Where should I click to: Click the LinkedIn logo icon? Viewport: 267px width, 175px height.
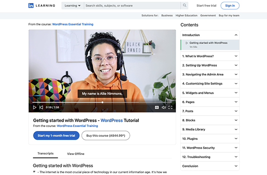click(x=31, y=6)
